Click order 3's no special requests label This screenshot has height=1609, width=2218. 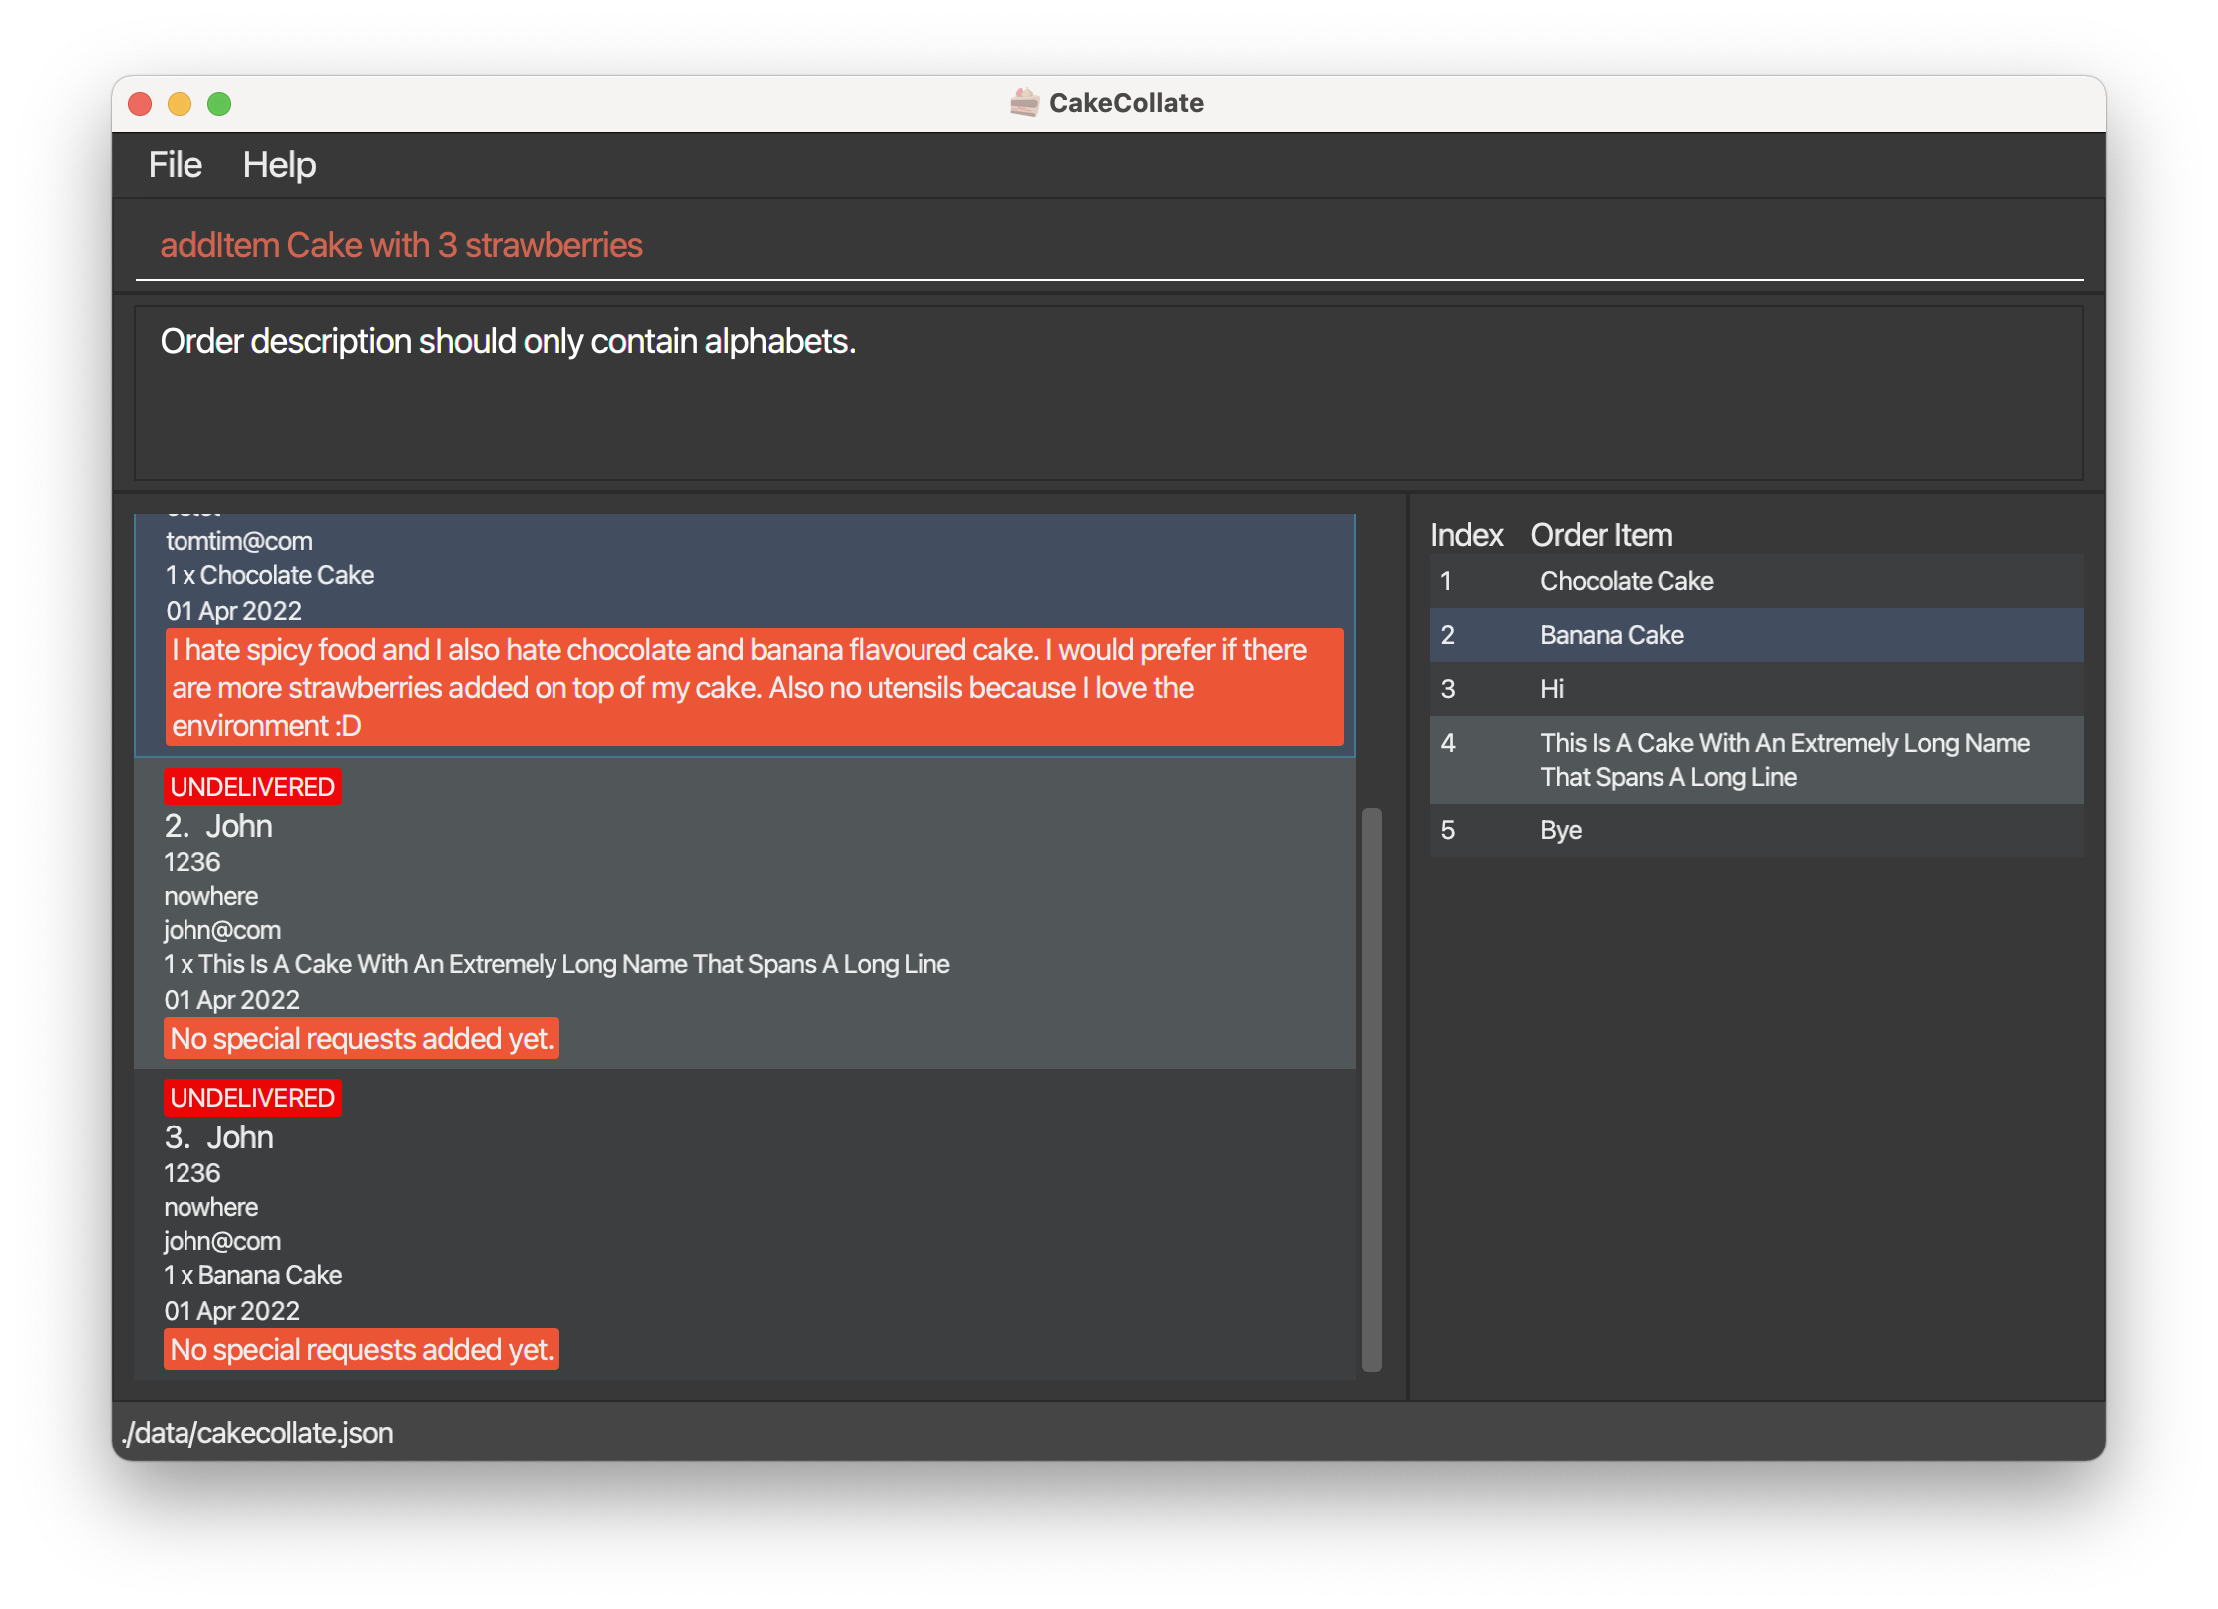[x=361, y=1350]
